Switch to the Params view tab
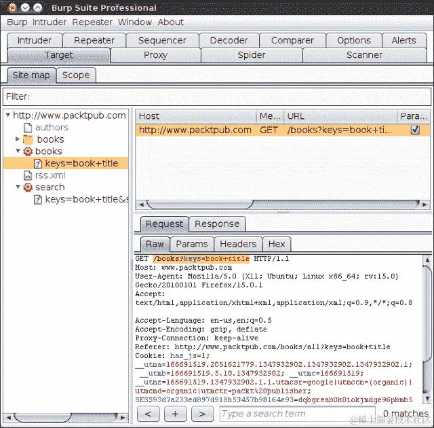This screenshot has width=434, height=428. tap(192, 244)
